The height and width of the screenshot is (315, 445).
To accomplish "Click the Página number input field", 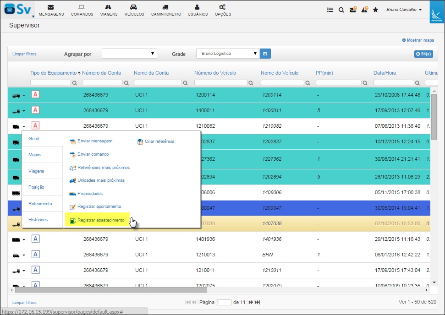I will pos(224,302).
